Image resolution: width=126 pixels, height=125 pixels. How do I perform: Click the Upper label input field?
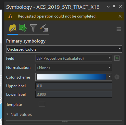74,86
